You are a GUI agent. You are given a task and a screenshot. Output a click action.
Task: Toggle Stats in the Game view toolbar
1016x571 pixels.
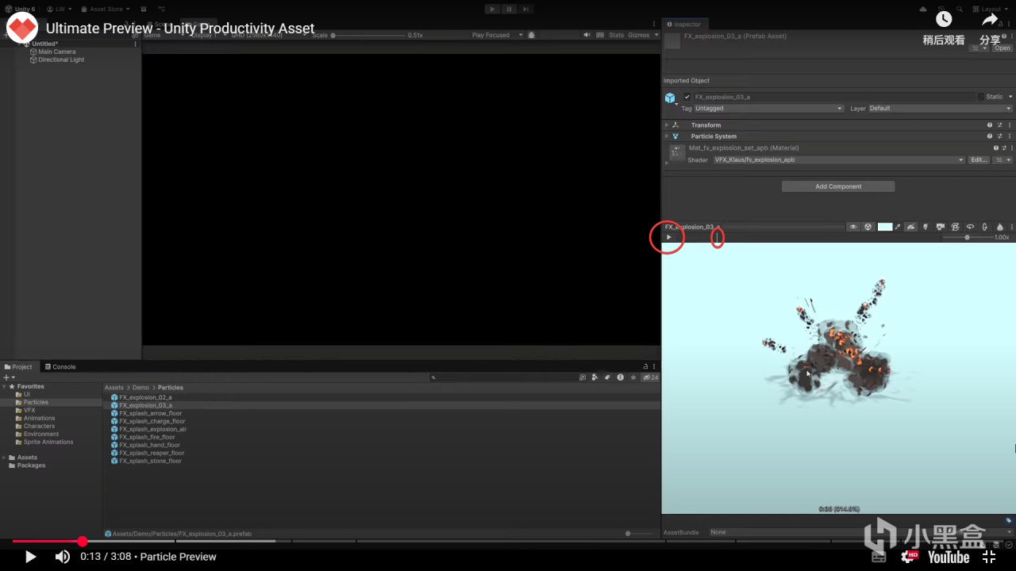pos(616,35)
